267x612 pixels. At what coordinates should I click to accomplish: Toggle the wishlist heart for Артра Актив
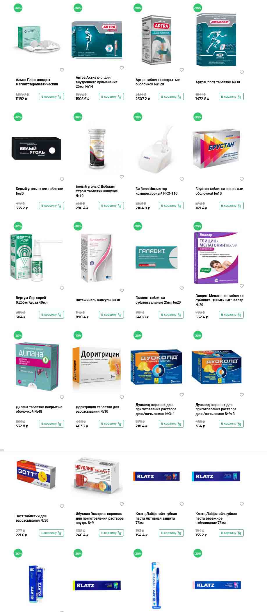[x=122, y=68]
